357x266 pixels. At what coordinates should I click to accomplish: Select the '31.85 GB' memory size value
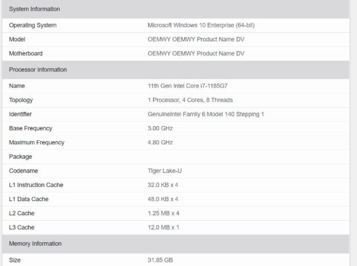(x=160, y=260)
